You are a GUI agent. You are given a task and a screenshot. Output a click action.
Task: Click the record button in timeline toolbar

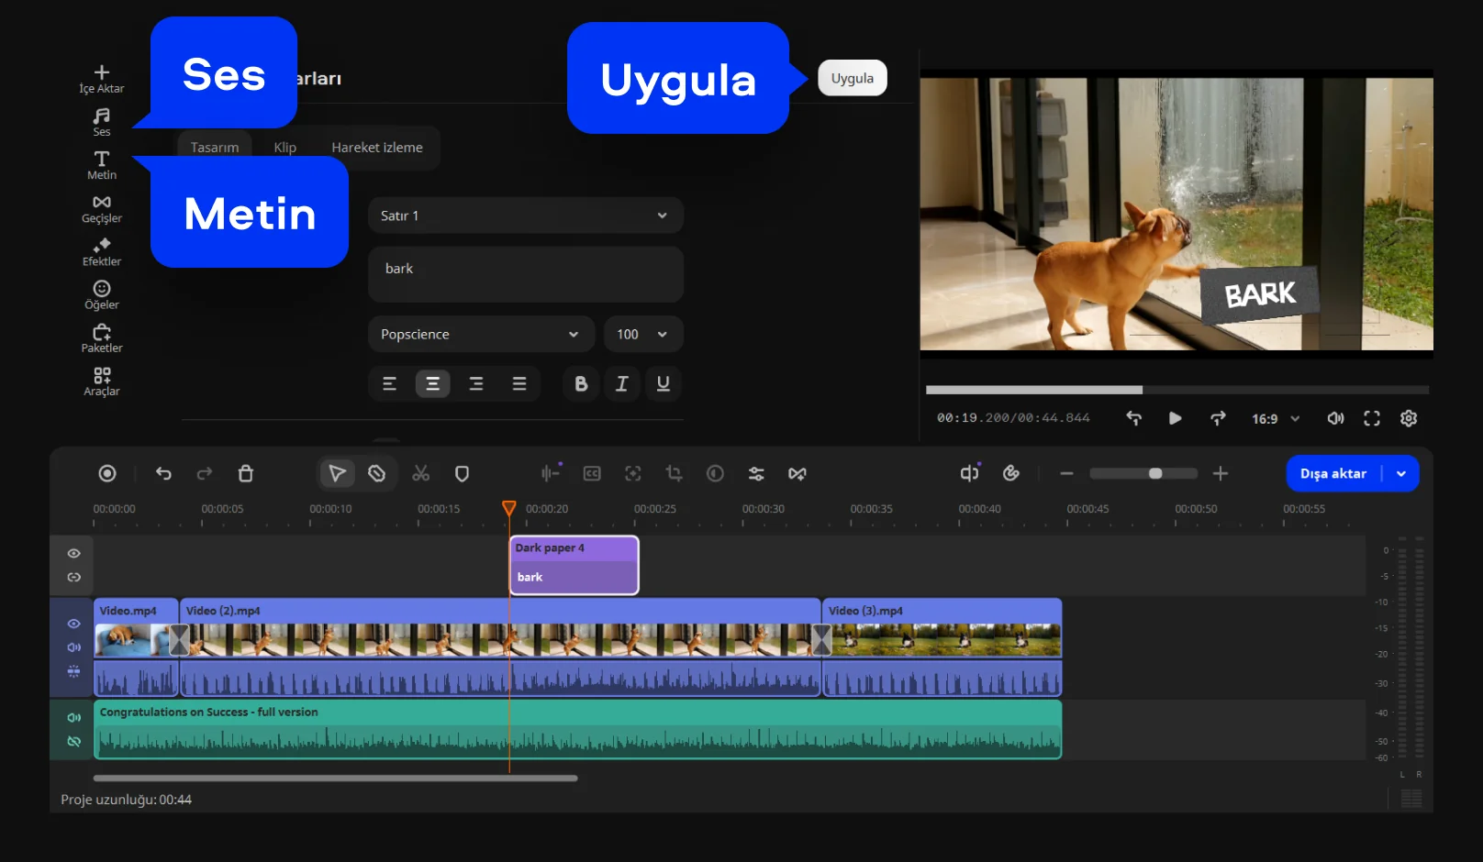pyautogui.click(x=107, y=473)
